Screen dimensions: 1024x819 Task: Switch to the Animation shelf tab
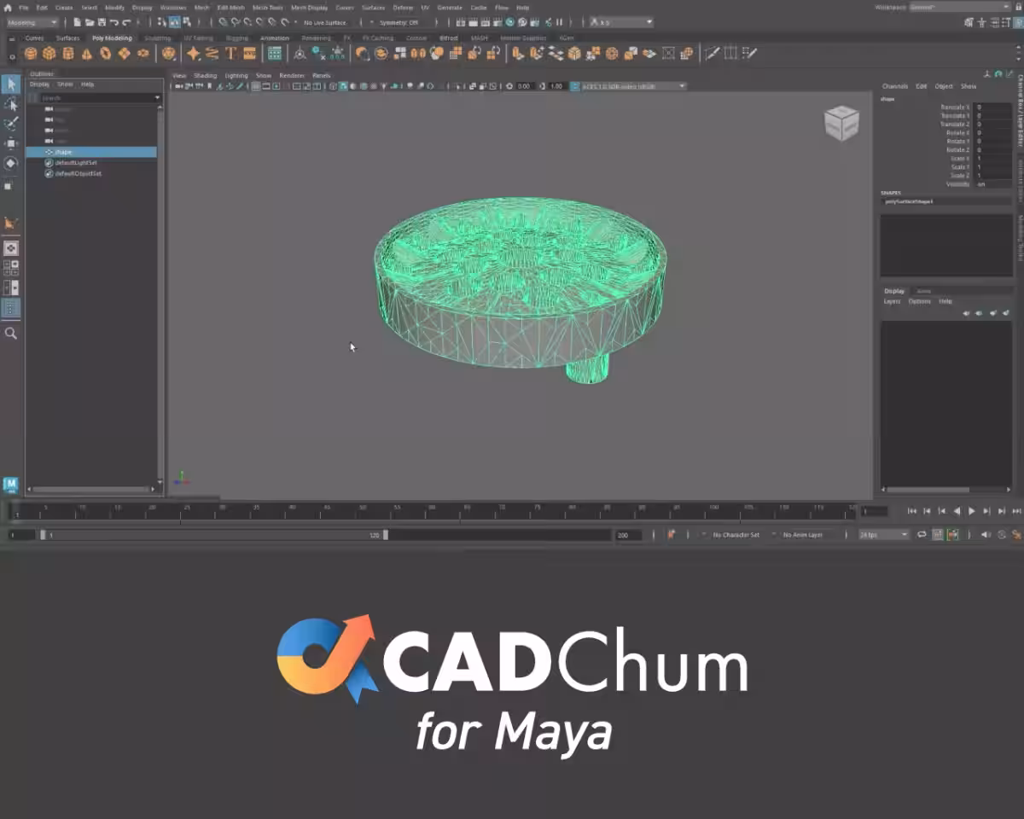coord(275,38)
